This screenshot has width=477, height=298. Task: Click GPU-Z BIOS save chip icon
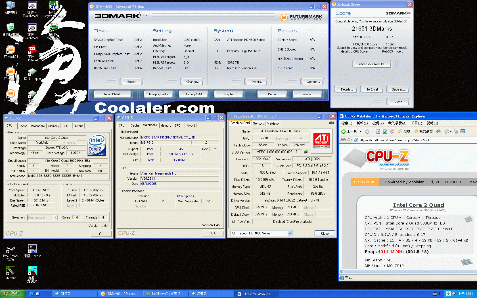(x=306, y=152)
